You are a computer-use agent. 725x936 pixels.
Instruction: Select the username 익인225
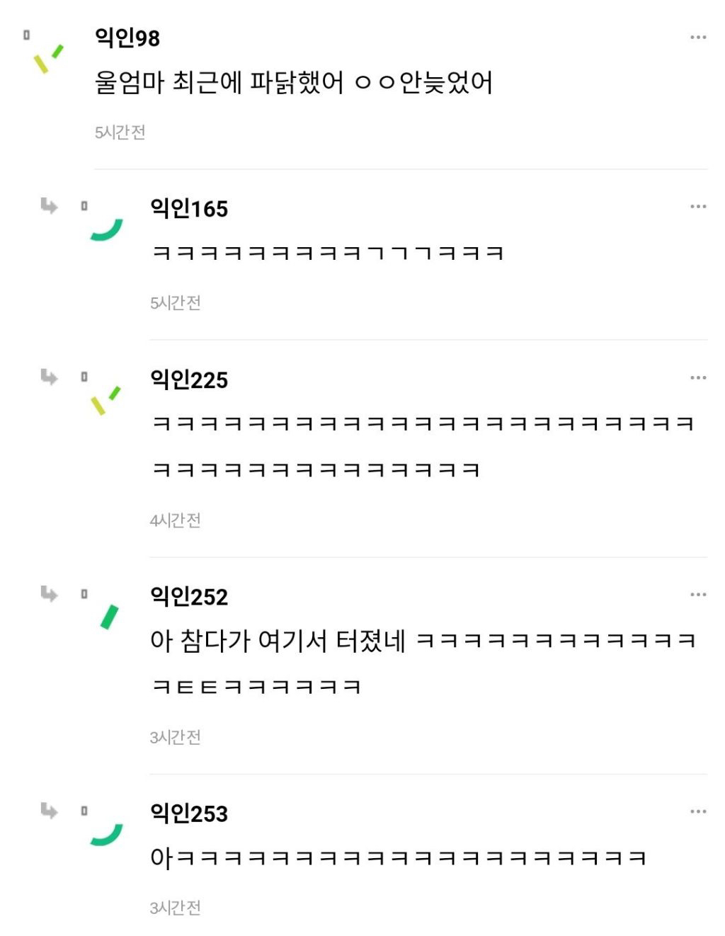click(x=189, y=380)
